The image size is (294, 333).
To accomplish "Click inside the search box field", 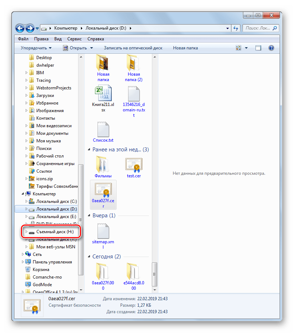I will pyautogui.click(x=257, y=28).
